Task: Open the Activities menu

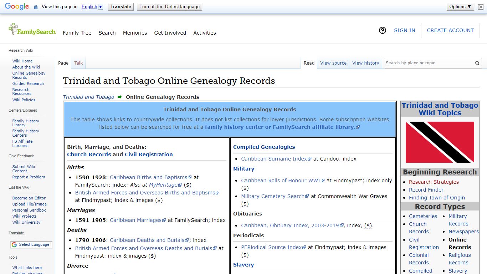Action: point(205,33)
